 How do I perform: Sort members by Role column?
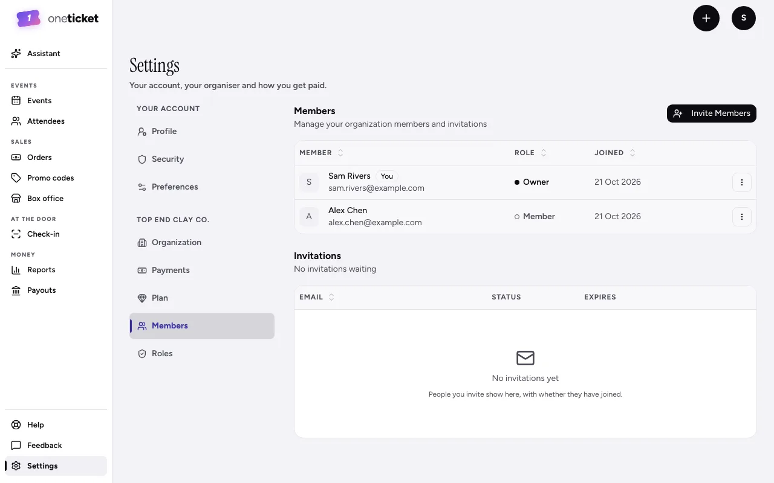point(530,153)
